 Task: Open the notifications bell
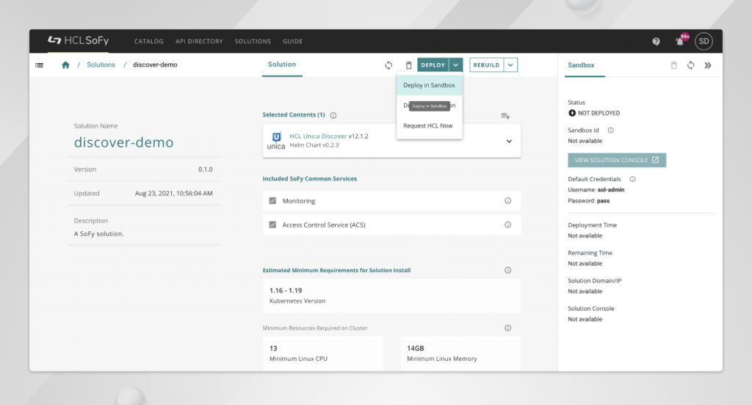click(x=680, y=41)
